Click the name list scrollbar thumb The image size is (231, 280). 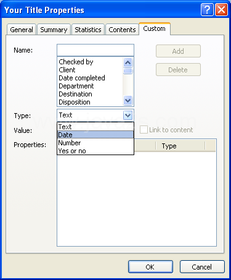pyautogui.click(x=128, y=71)
